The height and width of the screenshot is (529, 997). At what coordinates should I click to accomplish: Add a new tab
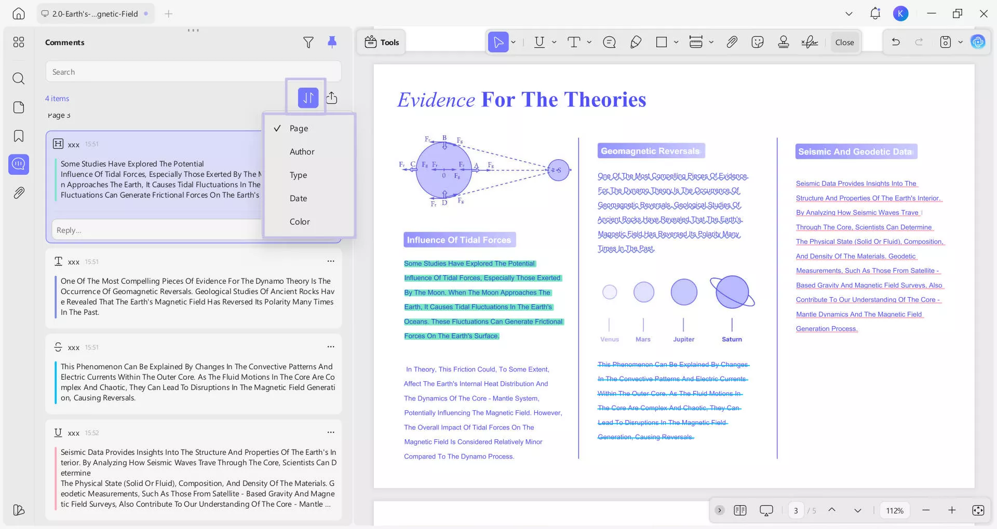click(169, 14)
